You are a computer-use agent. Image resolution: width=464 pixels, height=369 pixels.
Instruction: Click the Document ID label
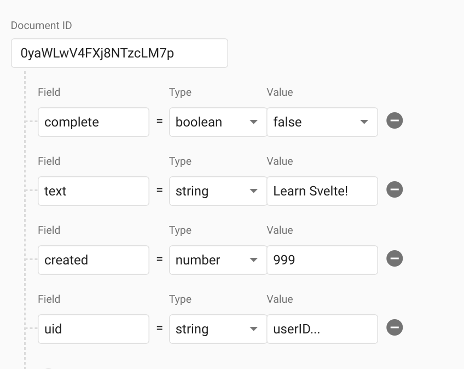[41, 25]
